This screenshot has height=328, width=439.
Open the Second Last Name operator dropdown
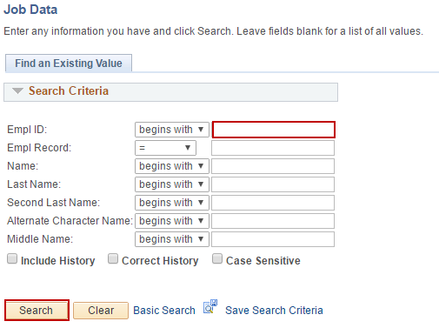pyautogui.click(x=172, y=203)
